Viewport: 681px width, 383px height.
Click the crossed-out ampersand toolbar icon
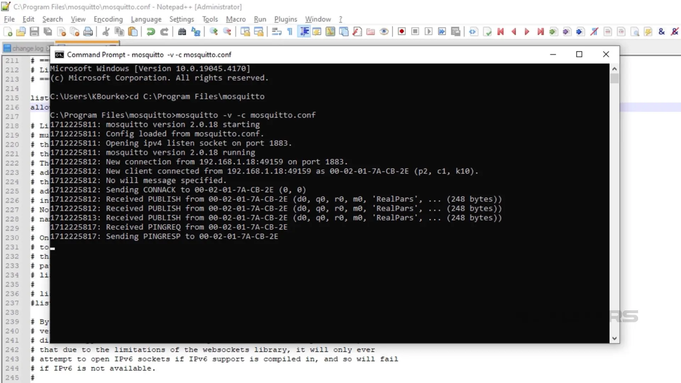(x=675, y=32)
